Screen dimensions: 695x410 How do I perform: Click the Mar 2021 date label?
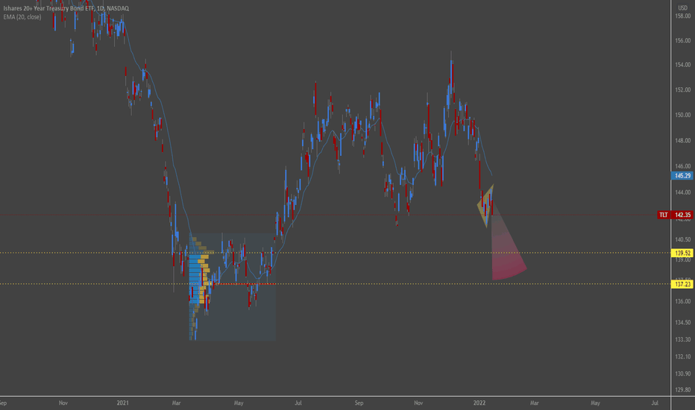pyautogui.click(x=177, y=403)
